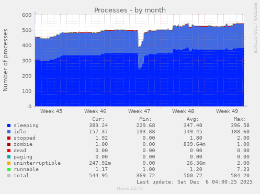
Task: Click idle maximum value 188.60
Action: [240, 132]
